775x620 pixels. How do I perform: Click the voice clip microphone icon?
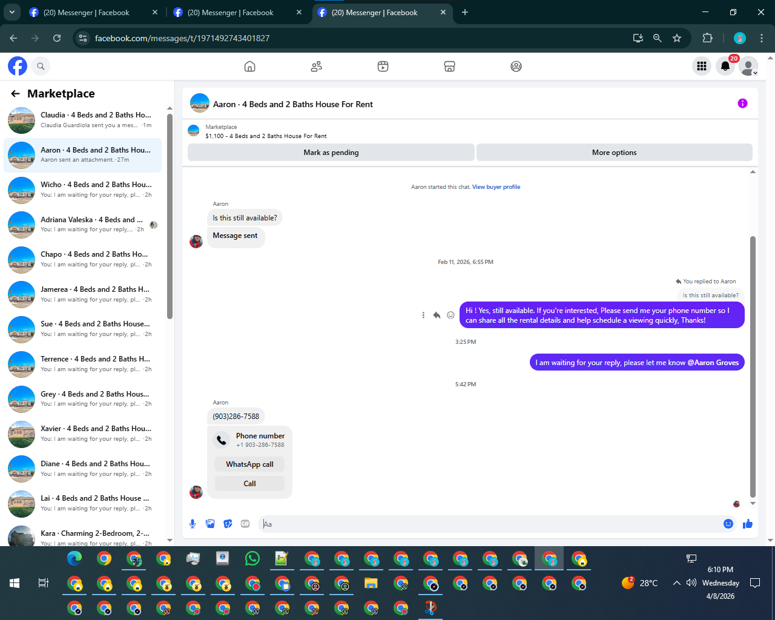(193, 524)
